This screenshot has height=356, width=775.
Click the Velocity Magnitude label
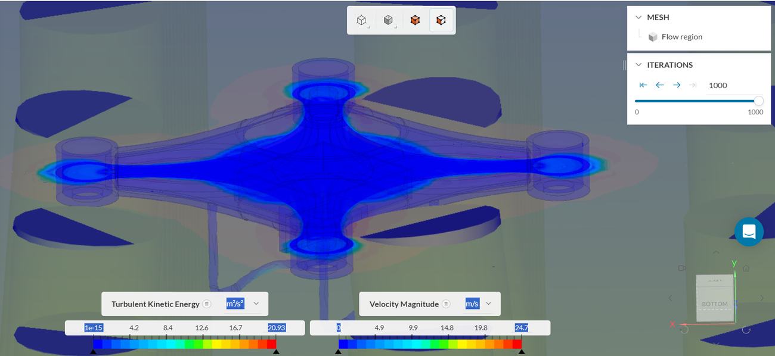404,304
